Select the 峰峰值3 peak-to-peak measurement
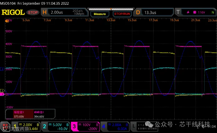 39,114
